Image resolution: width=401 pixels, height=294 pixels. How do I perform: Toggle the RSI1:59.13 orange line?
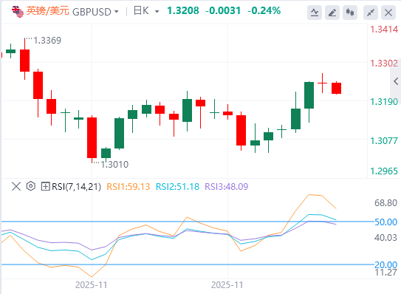tap(128, 187)
